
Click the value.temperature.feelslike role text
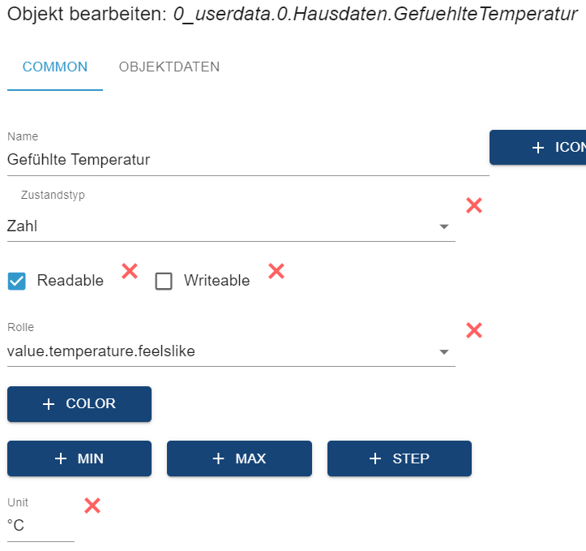point(101,351)
